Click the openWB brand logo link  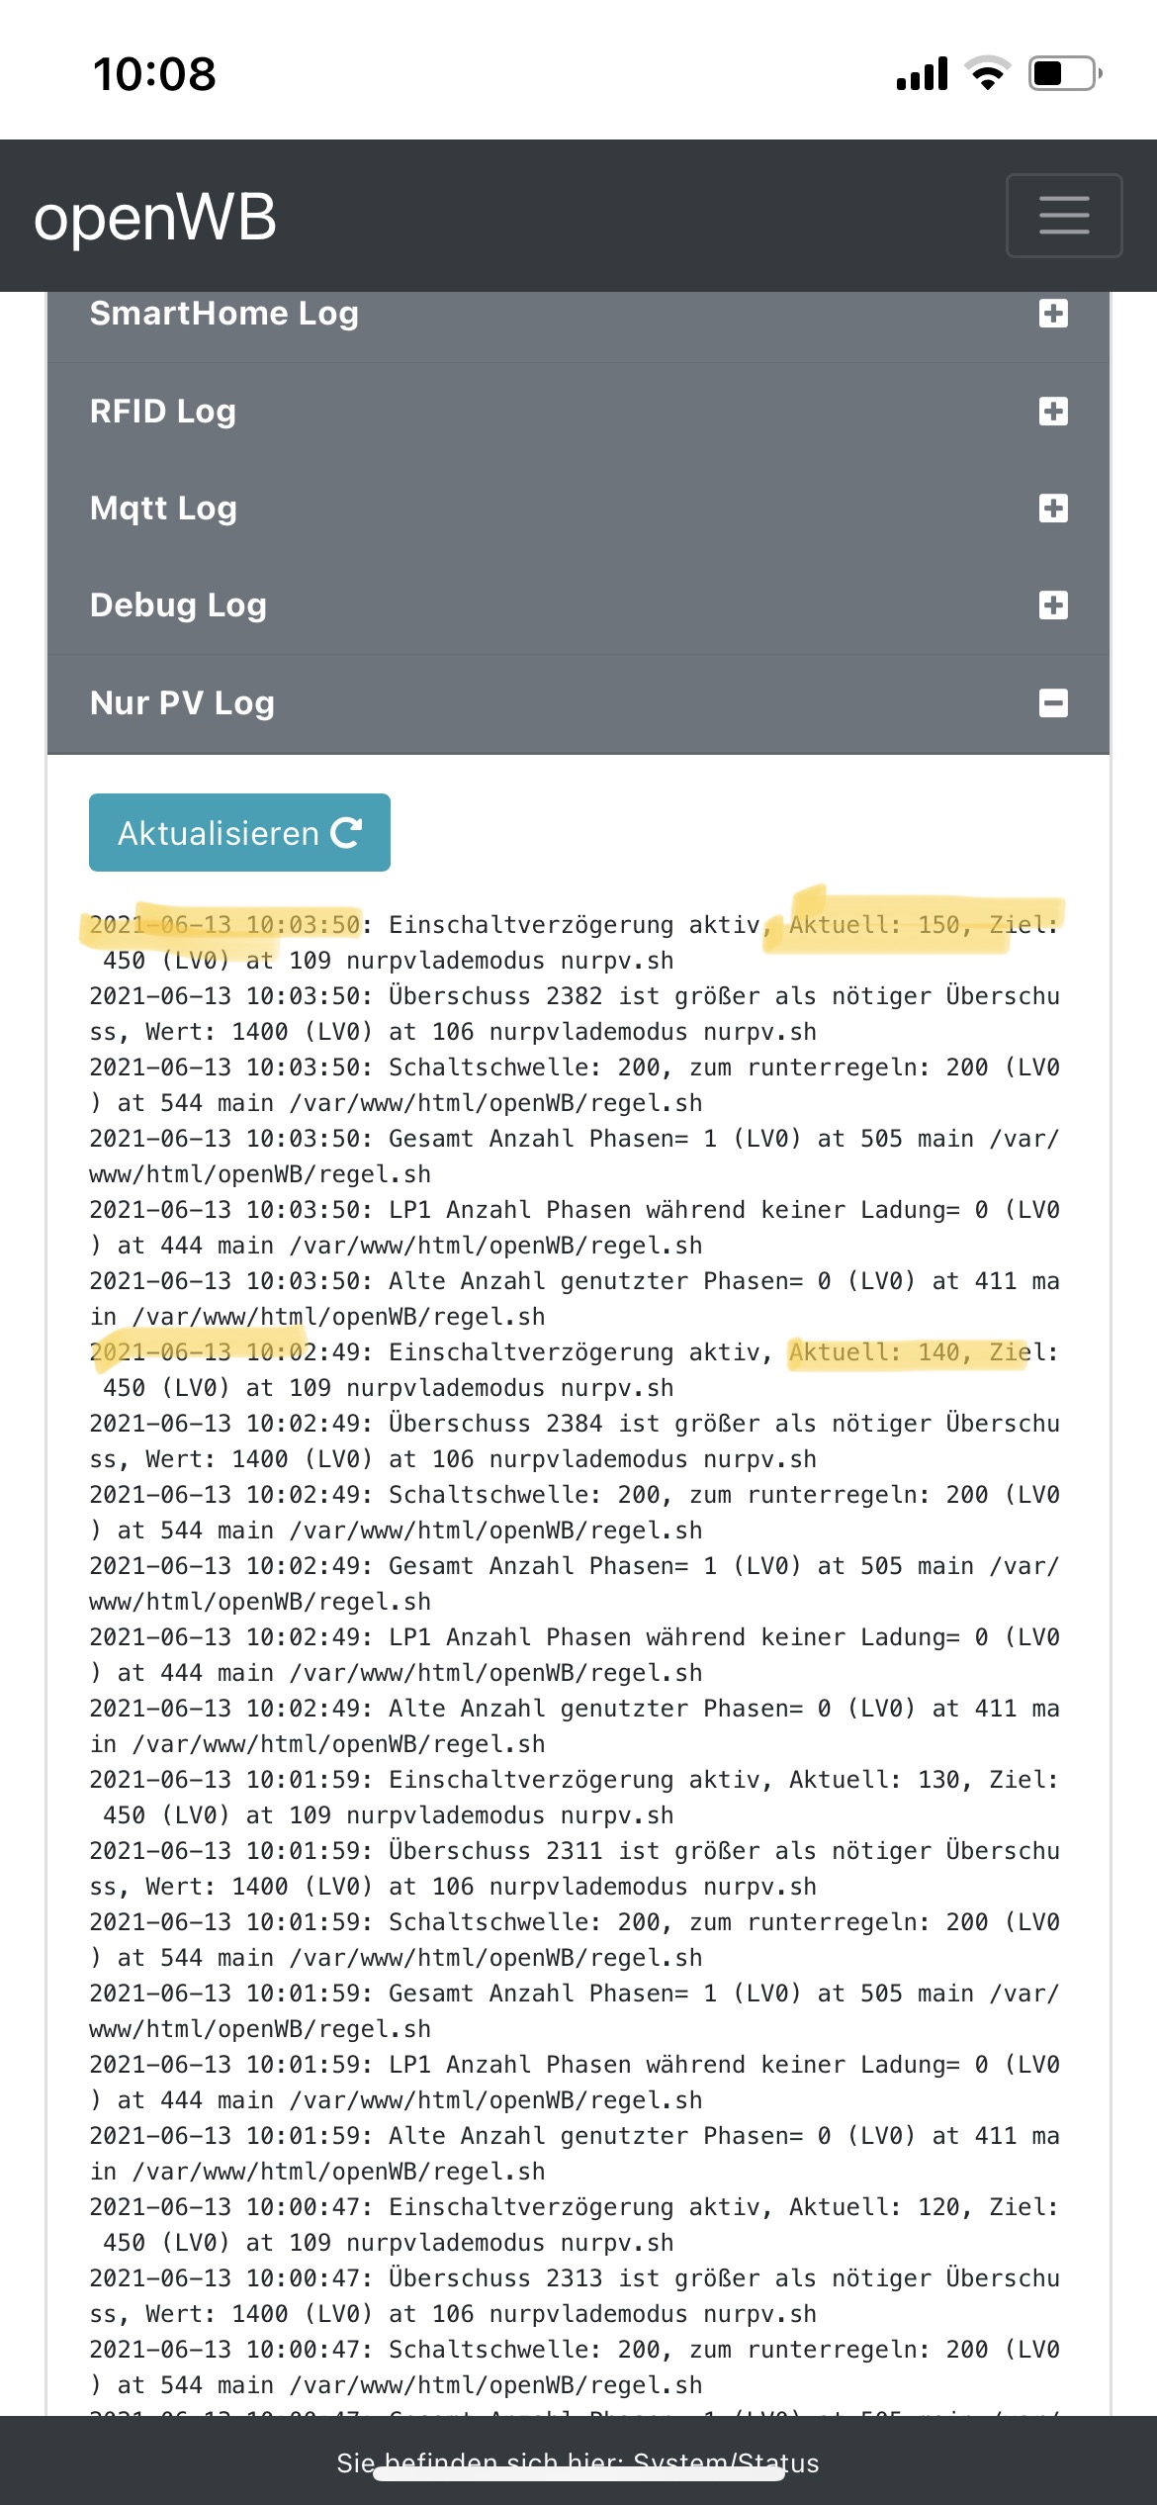(155, 217)
